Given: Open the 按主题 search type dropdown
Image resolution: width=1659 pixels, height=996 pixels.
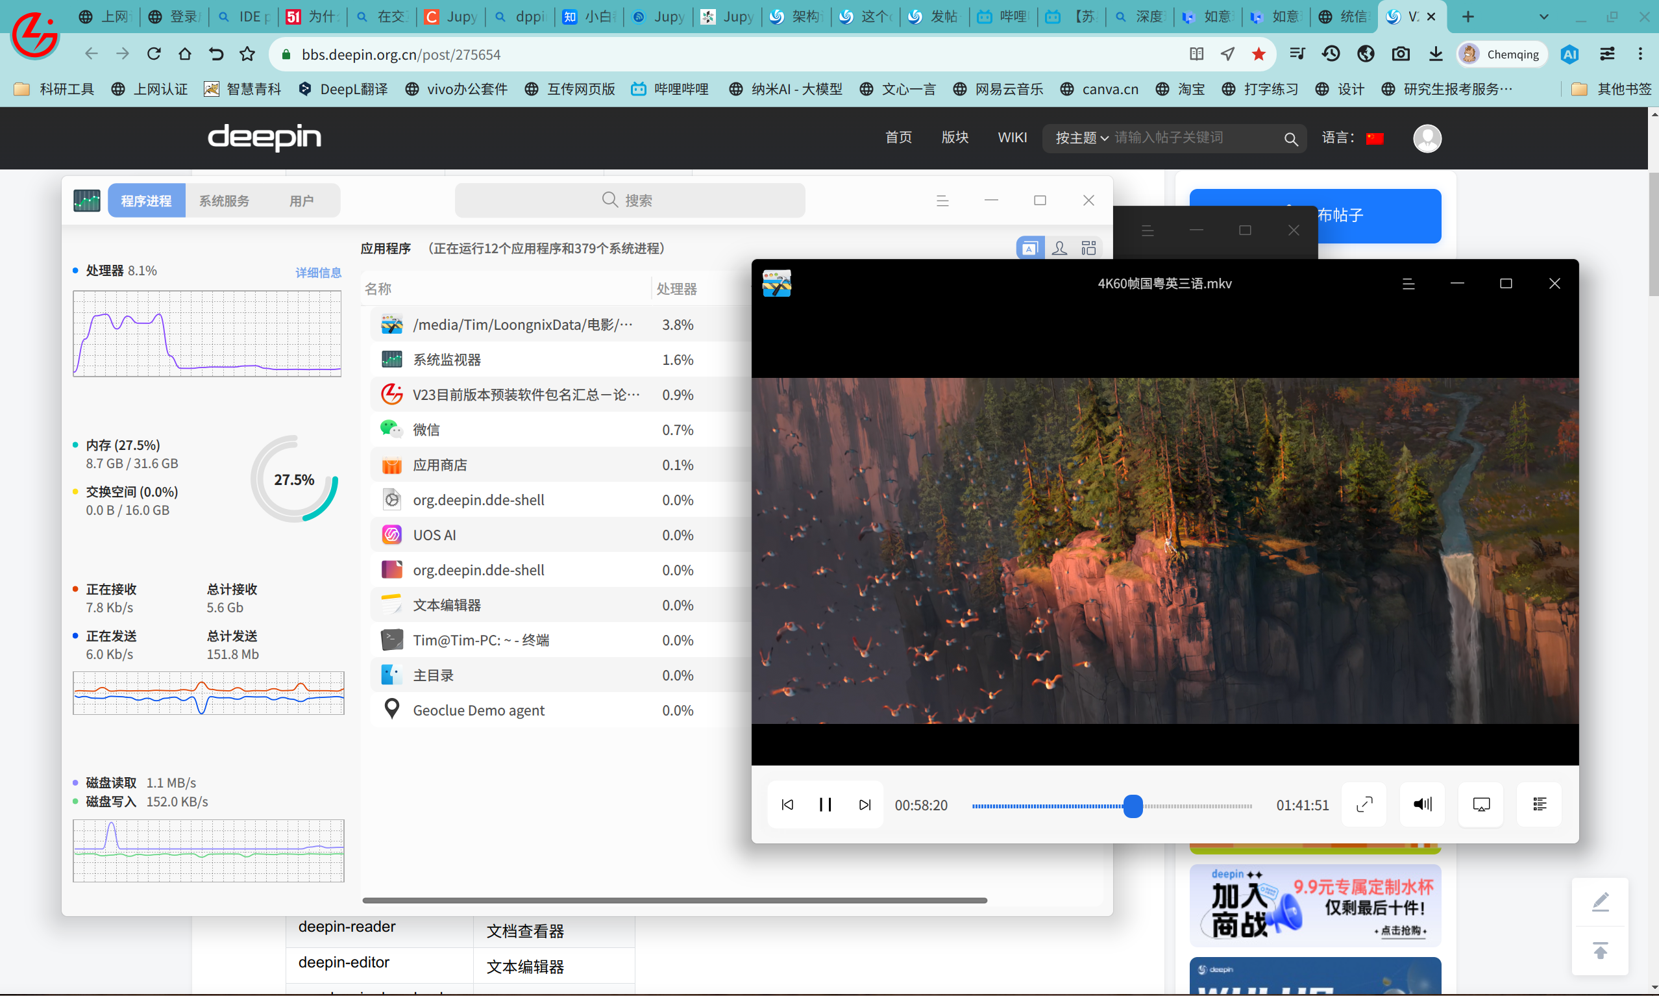Looking at the screenshot, I should pyautogui.click(x=1081, y=138).
